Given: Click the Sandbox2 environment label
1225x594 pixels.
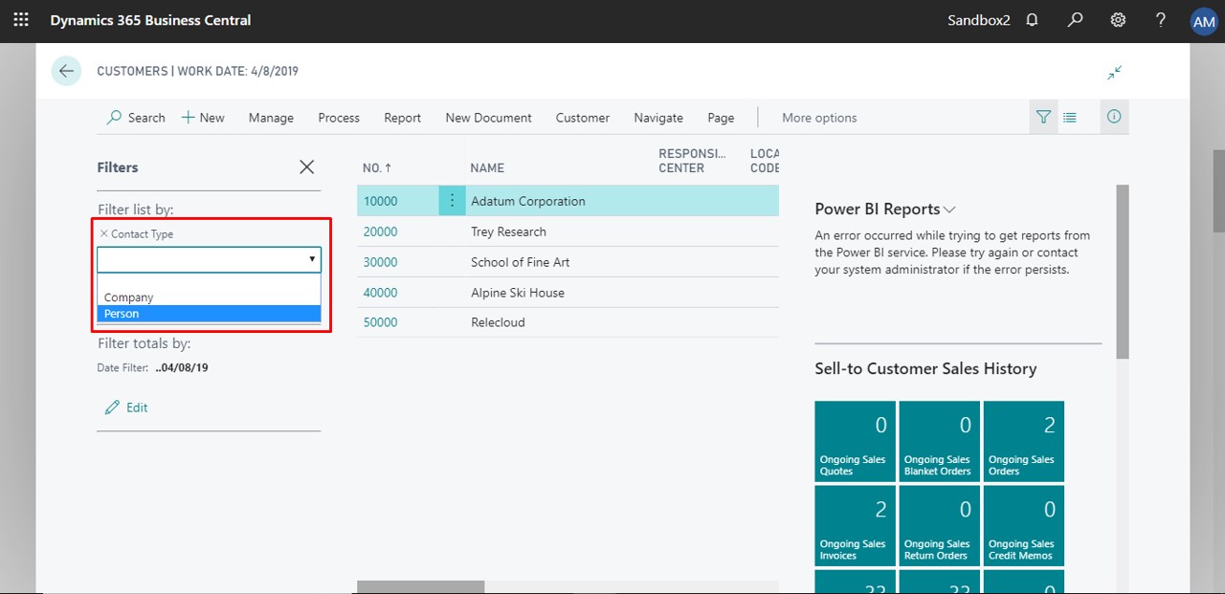Looking at the screenshot, I should point(978,20).
